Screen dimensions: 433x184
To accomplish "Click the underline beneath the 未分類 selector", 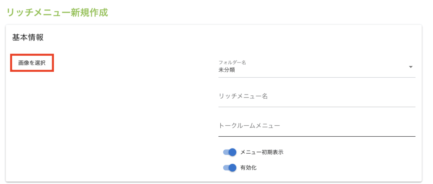I will [x=316, y=77].
